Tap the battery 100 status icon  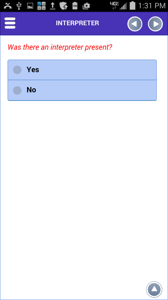tap(75, 6)
